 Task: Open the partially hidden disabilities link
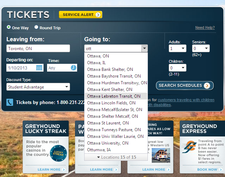point(160,105)
